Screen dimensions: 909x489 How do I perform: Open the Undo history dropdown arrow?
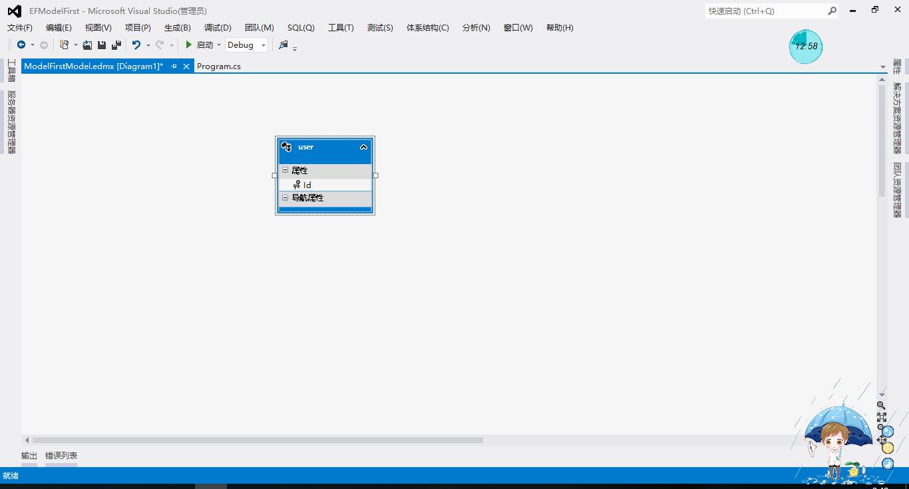pos(148,45)
